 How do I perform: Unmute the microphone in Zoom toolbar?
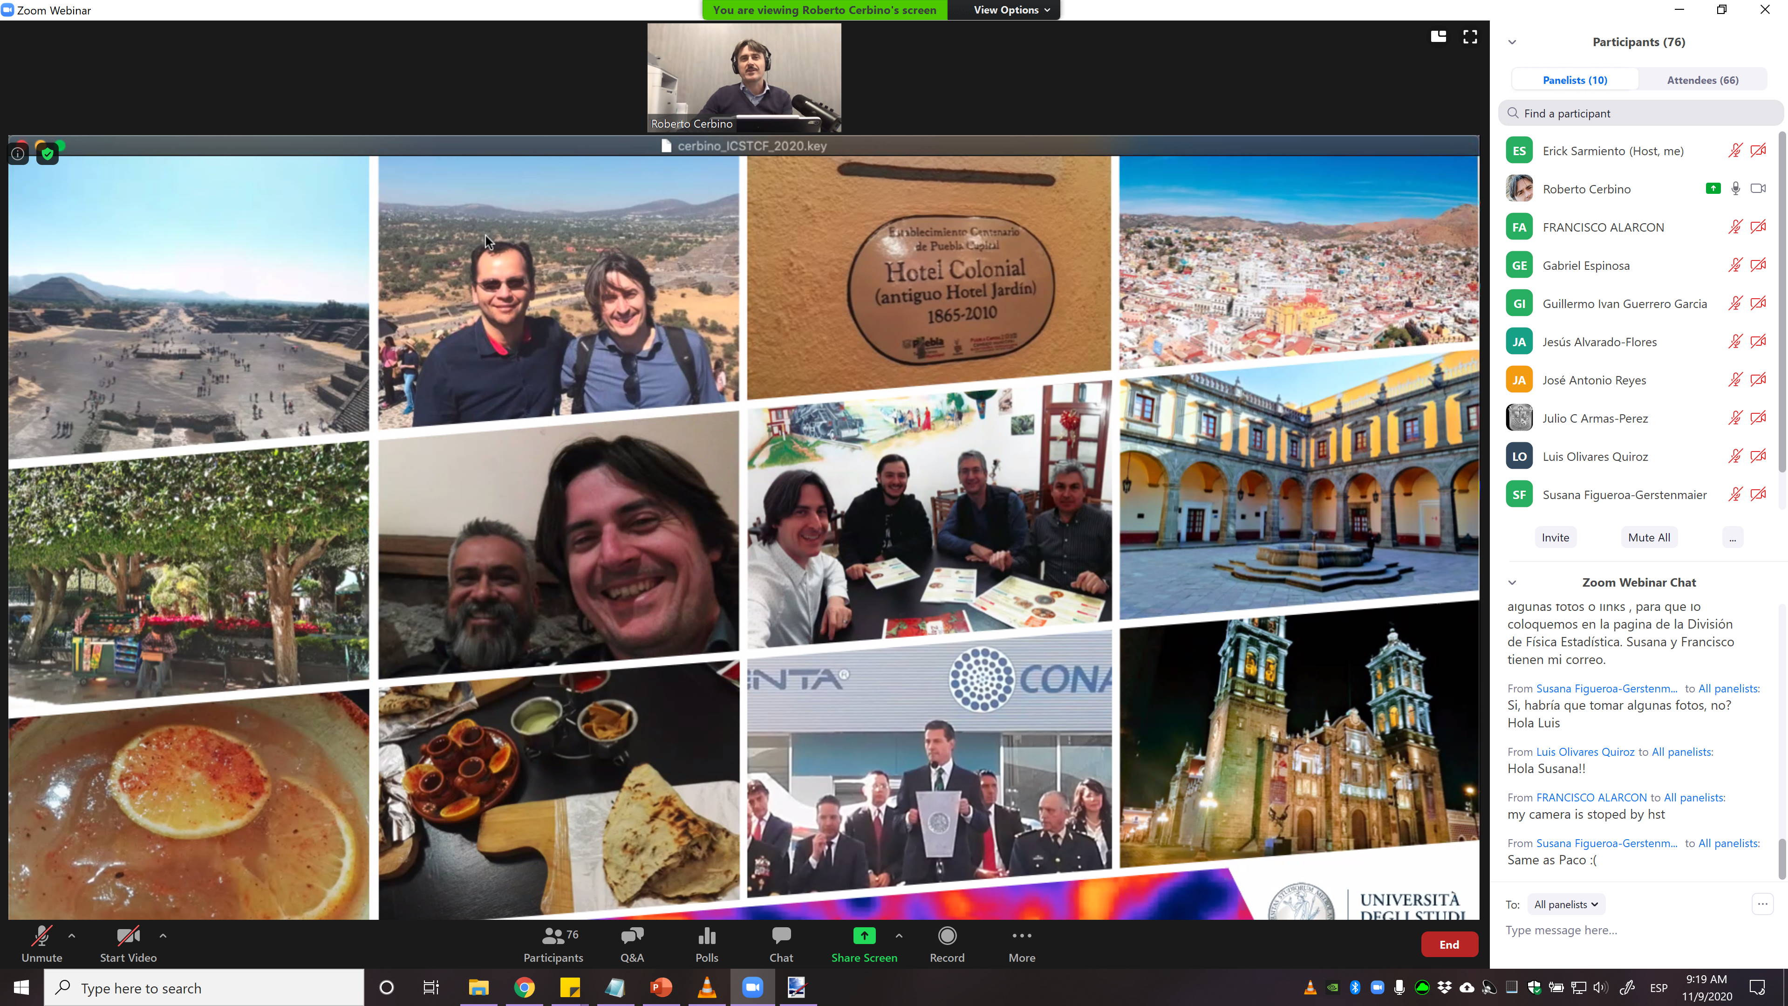point(41,944)
